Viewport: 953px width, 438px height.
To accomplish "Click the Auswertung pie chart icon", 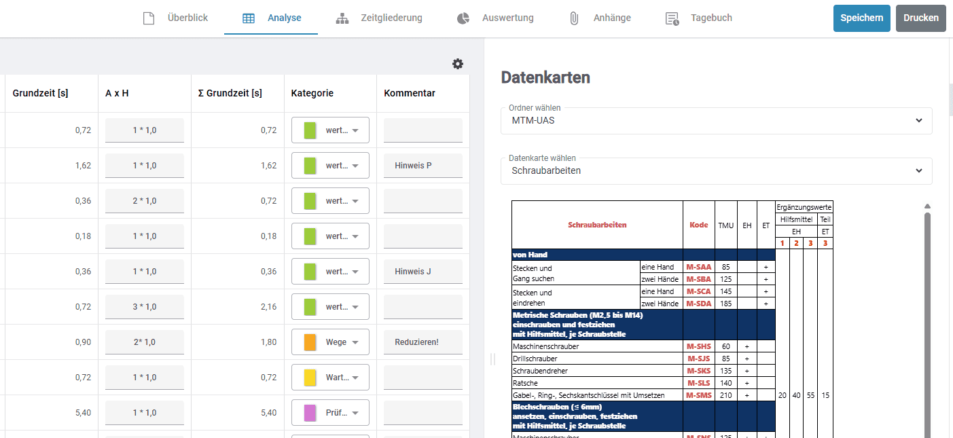I will pos(463,18).
